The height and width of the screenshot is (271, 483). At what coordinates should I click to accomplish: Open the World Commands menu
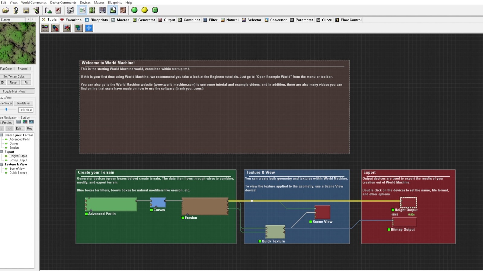click(x=34, y=2)
